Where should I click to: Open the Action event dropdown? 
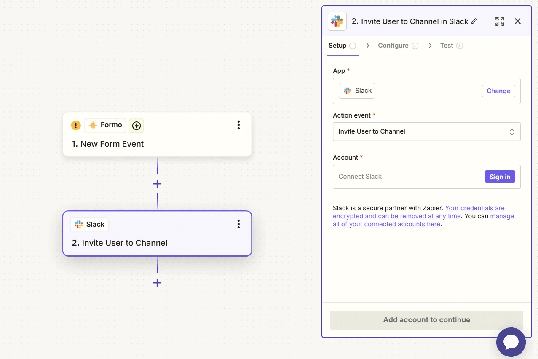click(x=426, y=131)
